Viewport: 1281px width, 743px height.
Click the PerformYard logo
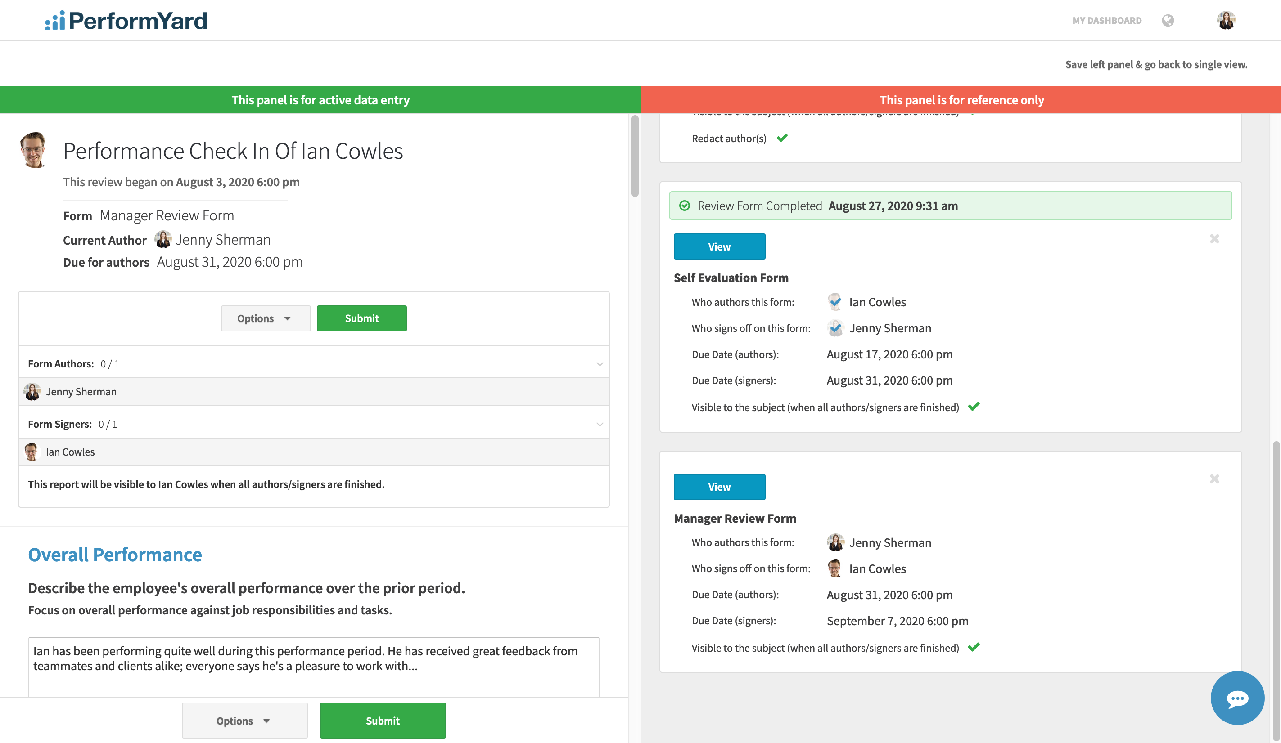click(126, 20)
